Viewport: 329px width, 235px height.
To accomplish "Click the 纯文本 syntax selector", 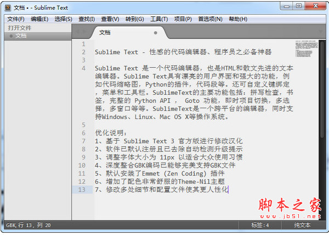I will click(x=302, y=225).
